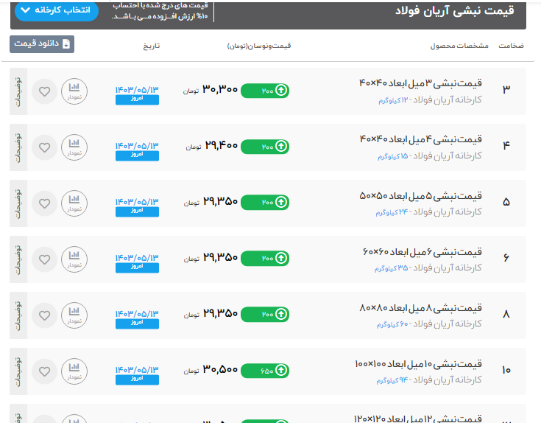The image size is (541, 423).
Task: Expand توضیحات tab of 8mm row
Action: (18, 315)
